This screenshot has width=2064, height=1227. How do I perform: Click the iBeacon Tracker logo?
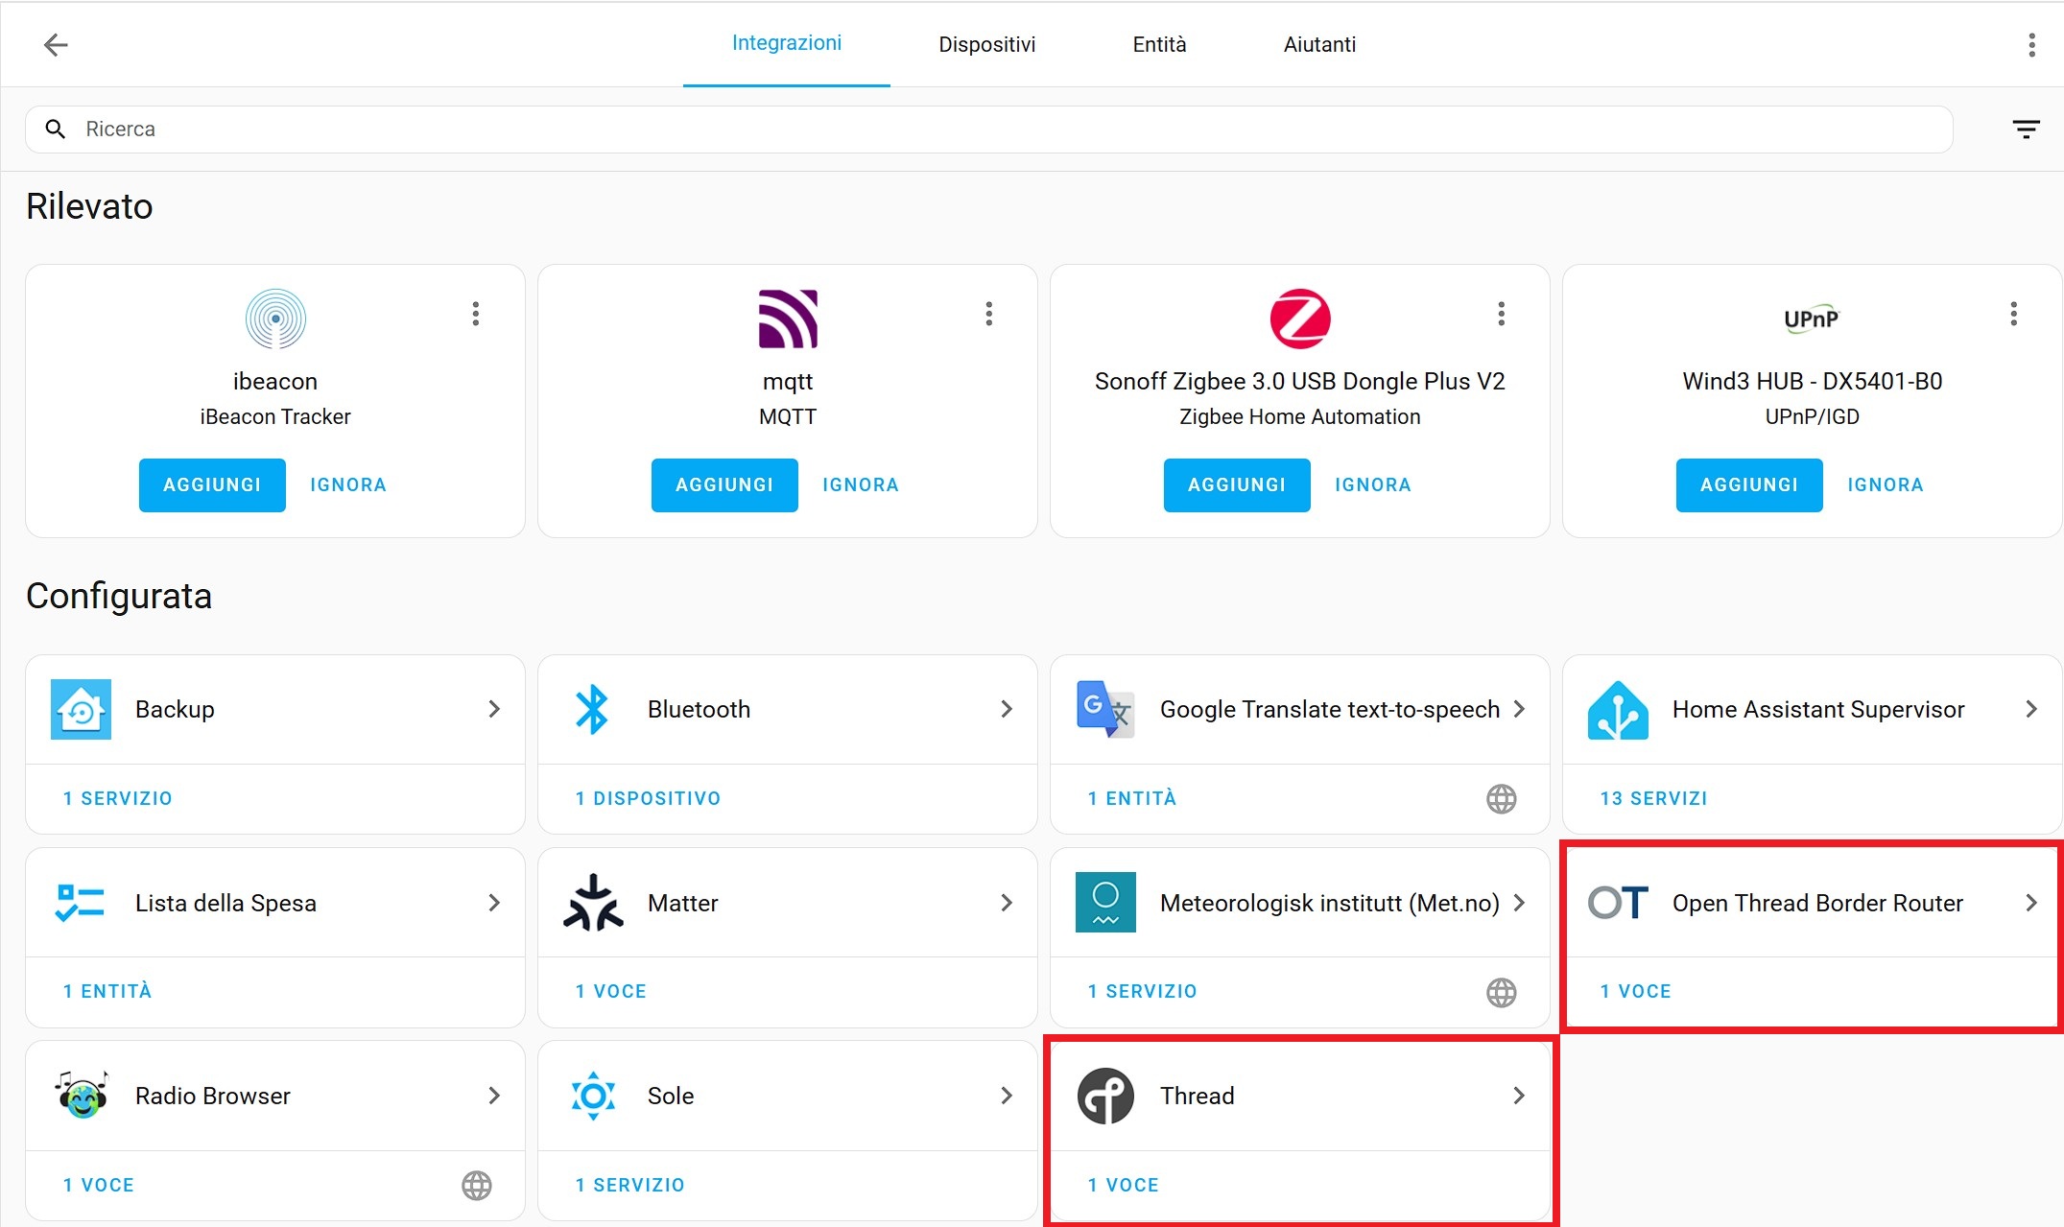point(275,319)
